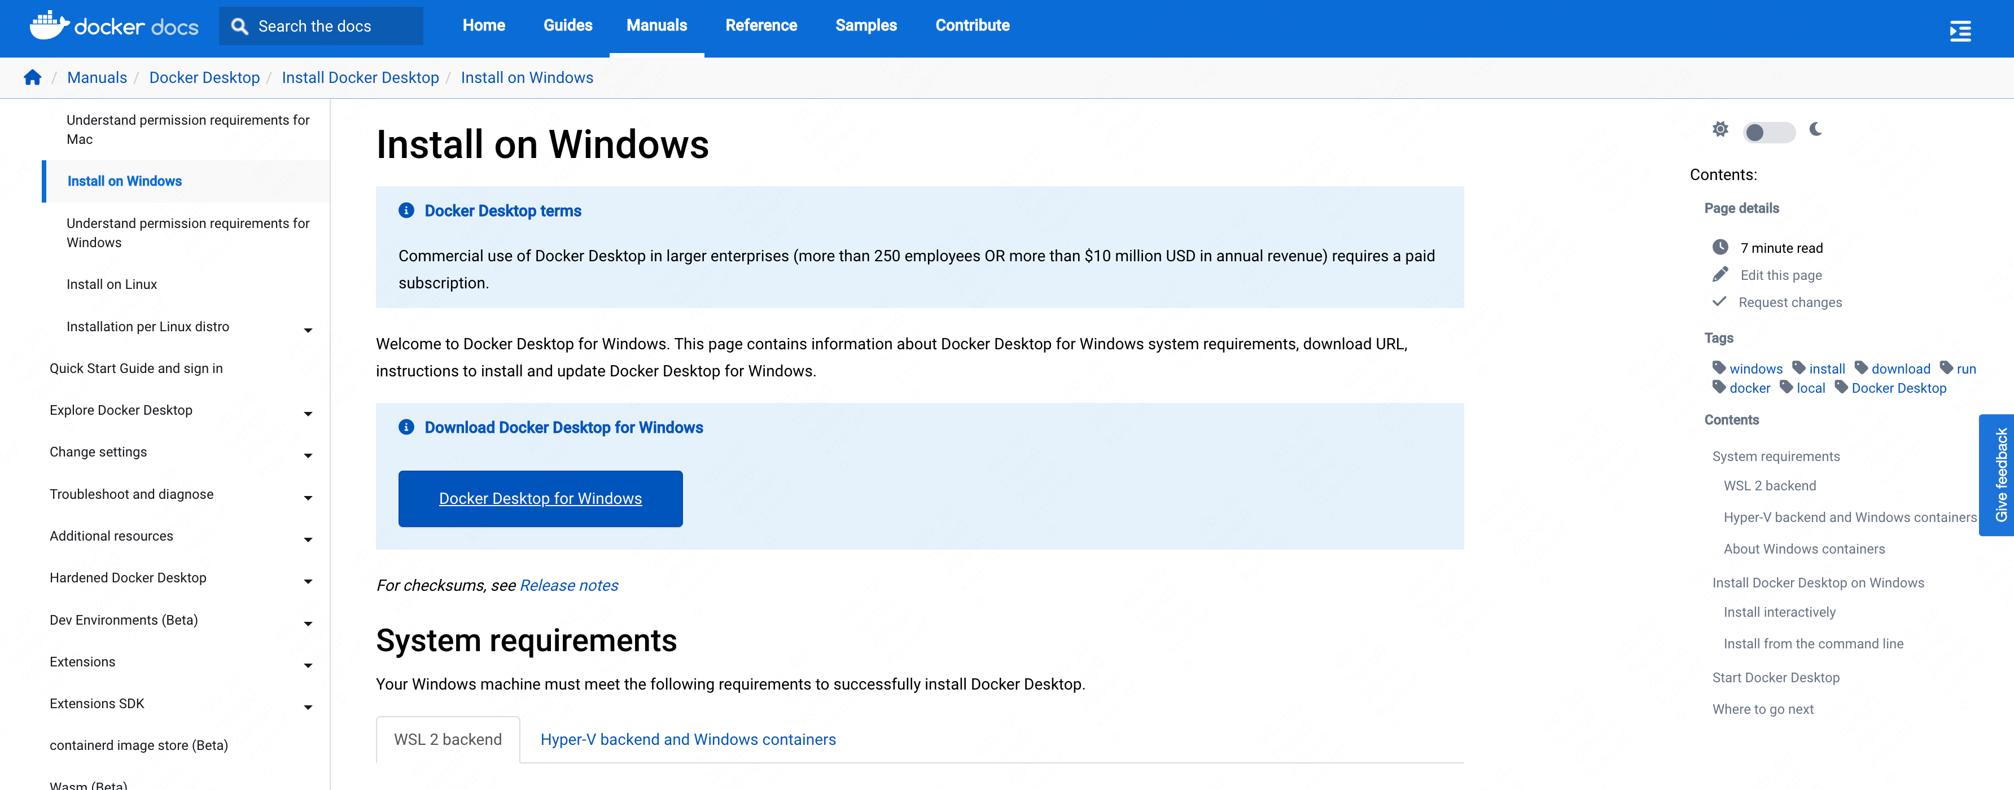
Task: Jump to About Windows containers in contents
Action: (x=1803, y=549)
